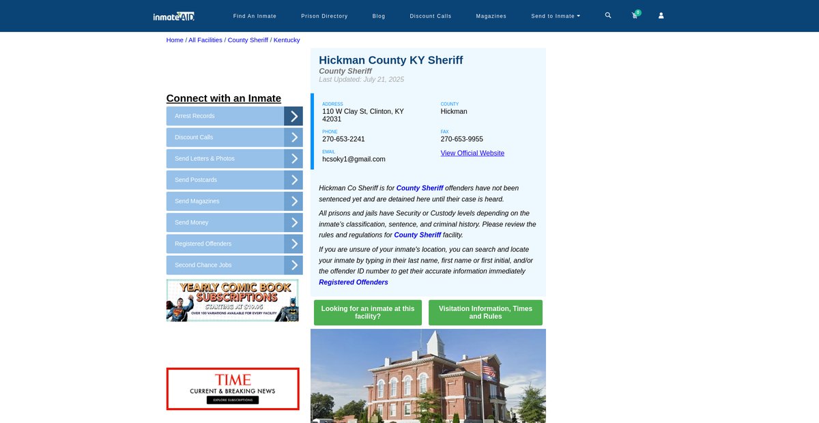Go to Prison Directory
819x423 pixels.
[x=324, y=16]
